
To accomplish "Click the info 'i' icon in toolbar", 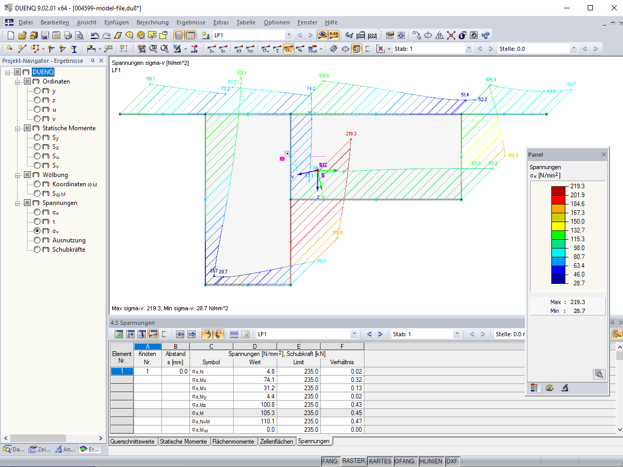I will 462,35.
